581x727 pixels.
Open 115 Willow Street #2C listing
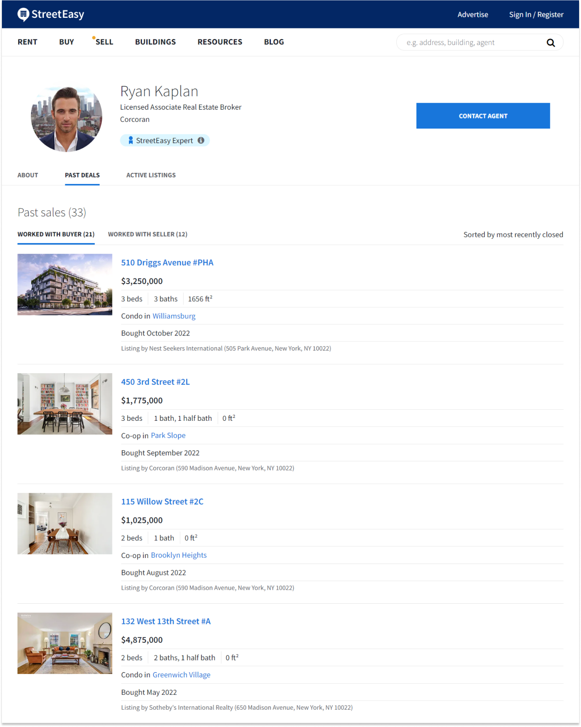pyautogui.click(x=162, y=502)
